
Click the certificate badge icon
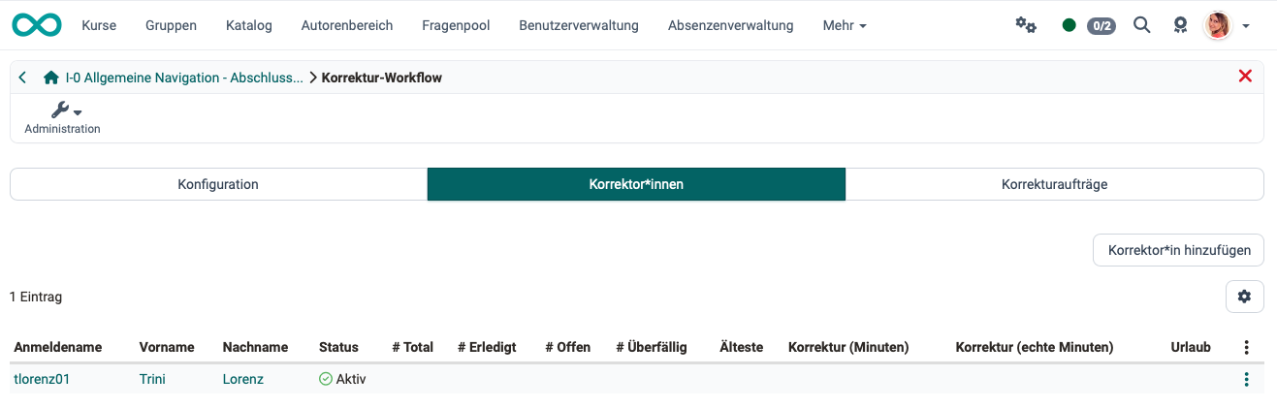pyautogui.click(x=1180, y=25)
